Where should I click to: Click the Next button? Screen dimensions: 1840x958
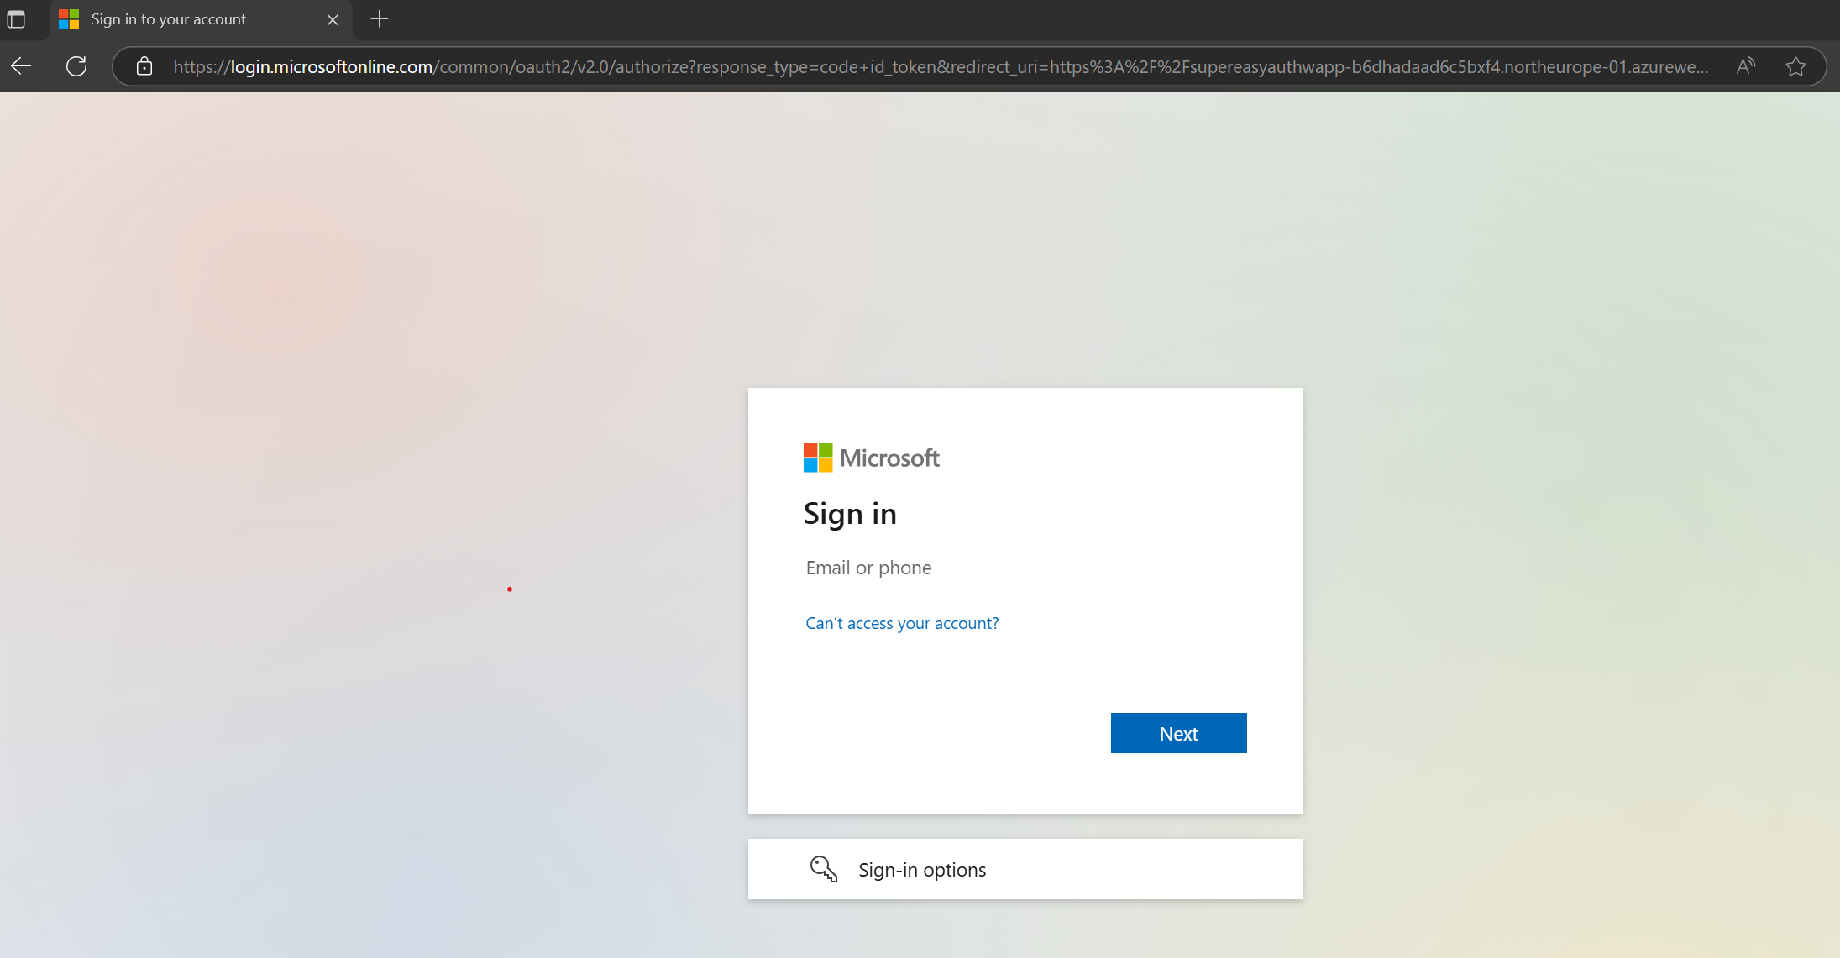[1178, 733]
